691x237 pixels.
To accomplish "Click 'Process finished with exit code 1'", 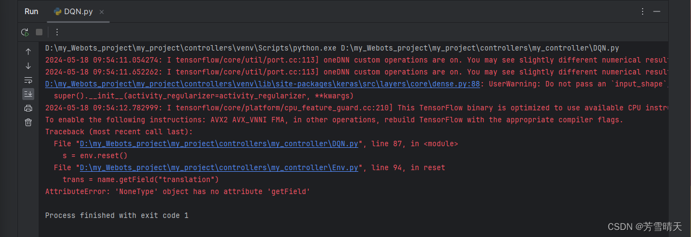I will pyautogui.click(x=117, y=215).
